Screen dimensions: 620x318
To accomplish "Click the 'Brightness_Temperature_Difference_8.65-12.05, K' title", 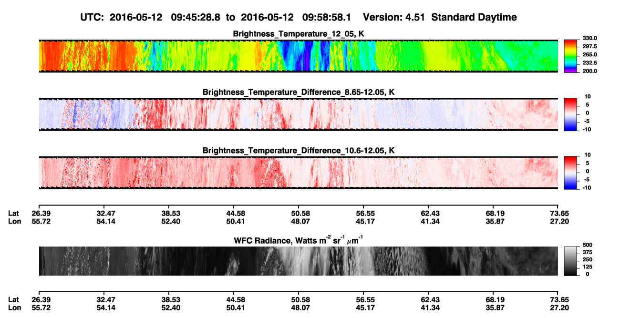I will click(x=299, y=92).
